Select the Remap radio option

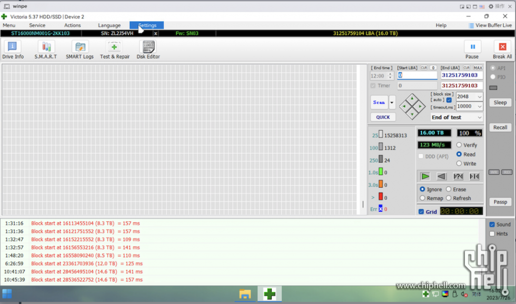click(x=422, y=198)
